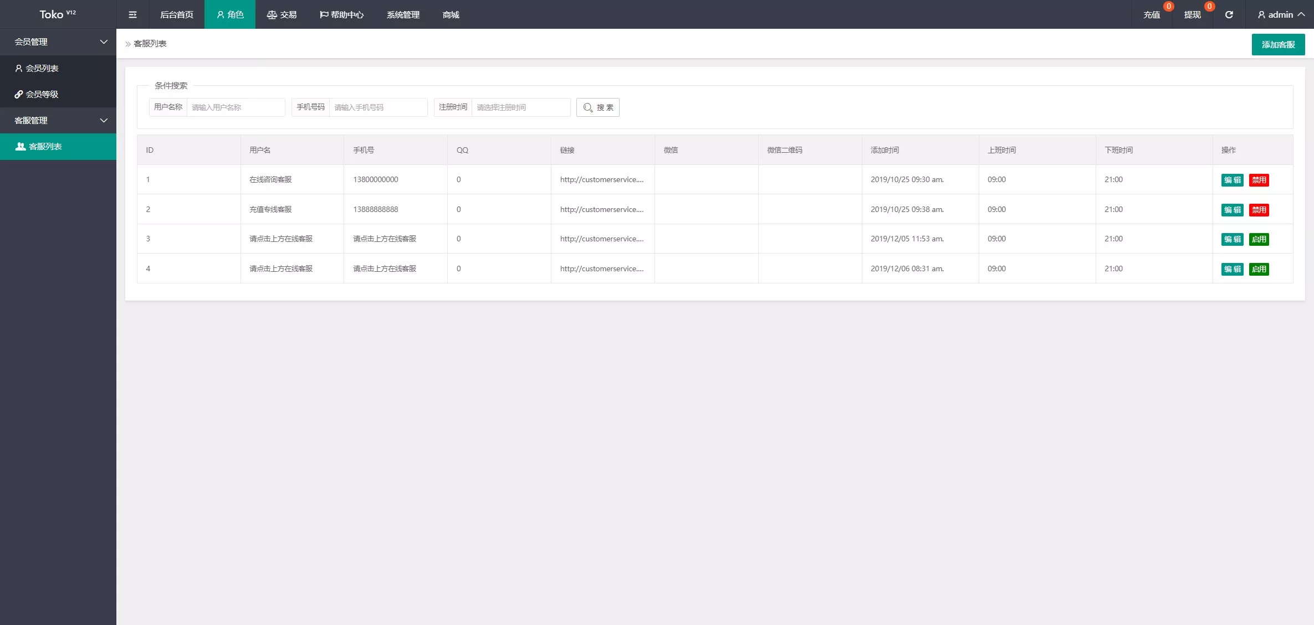
Task: Click the sidebar collapse hamburger icon
Action: pos(132,15)
